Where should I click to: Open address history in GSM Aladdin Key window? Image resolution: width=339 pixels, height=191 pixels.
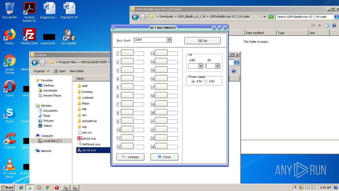264,16
